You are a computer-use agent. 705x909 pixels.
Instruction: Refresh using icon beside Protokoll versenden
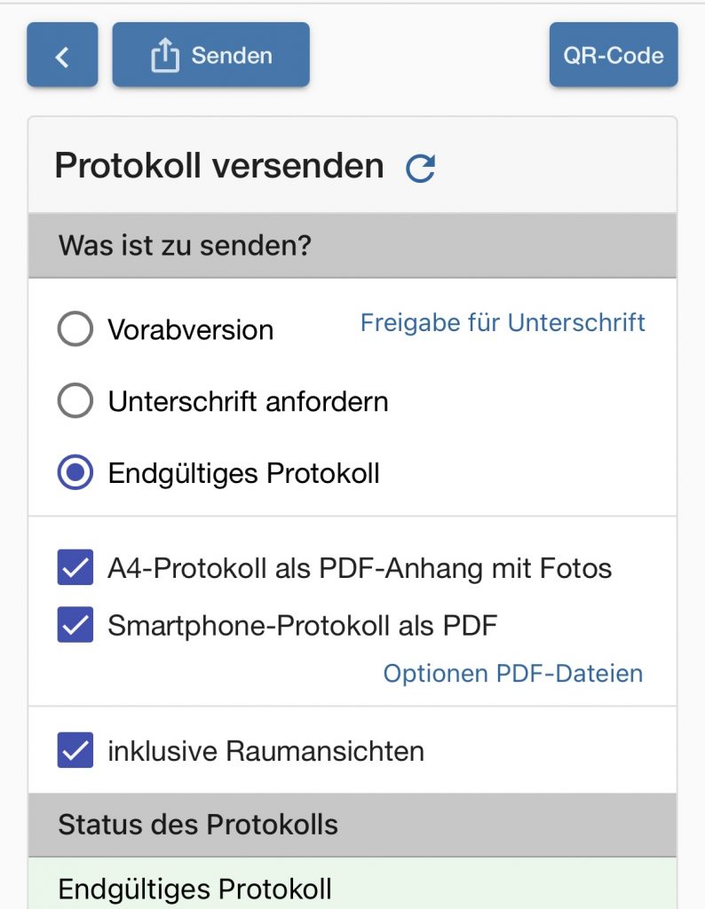click(420, 168)
